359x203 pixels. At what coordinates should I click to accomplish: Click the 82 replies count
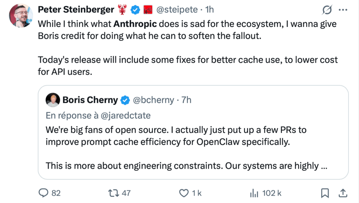[x=55, y=193]
